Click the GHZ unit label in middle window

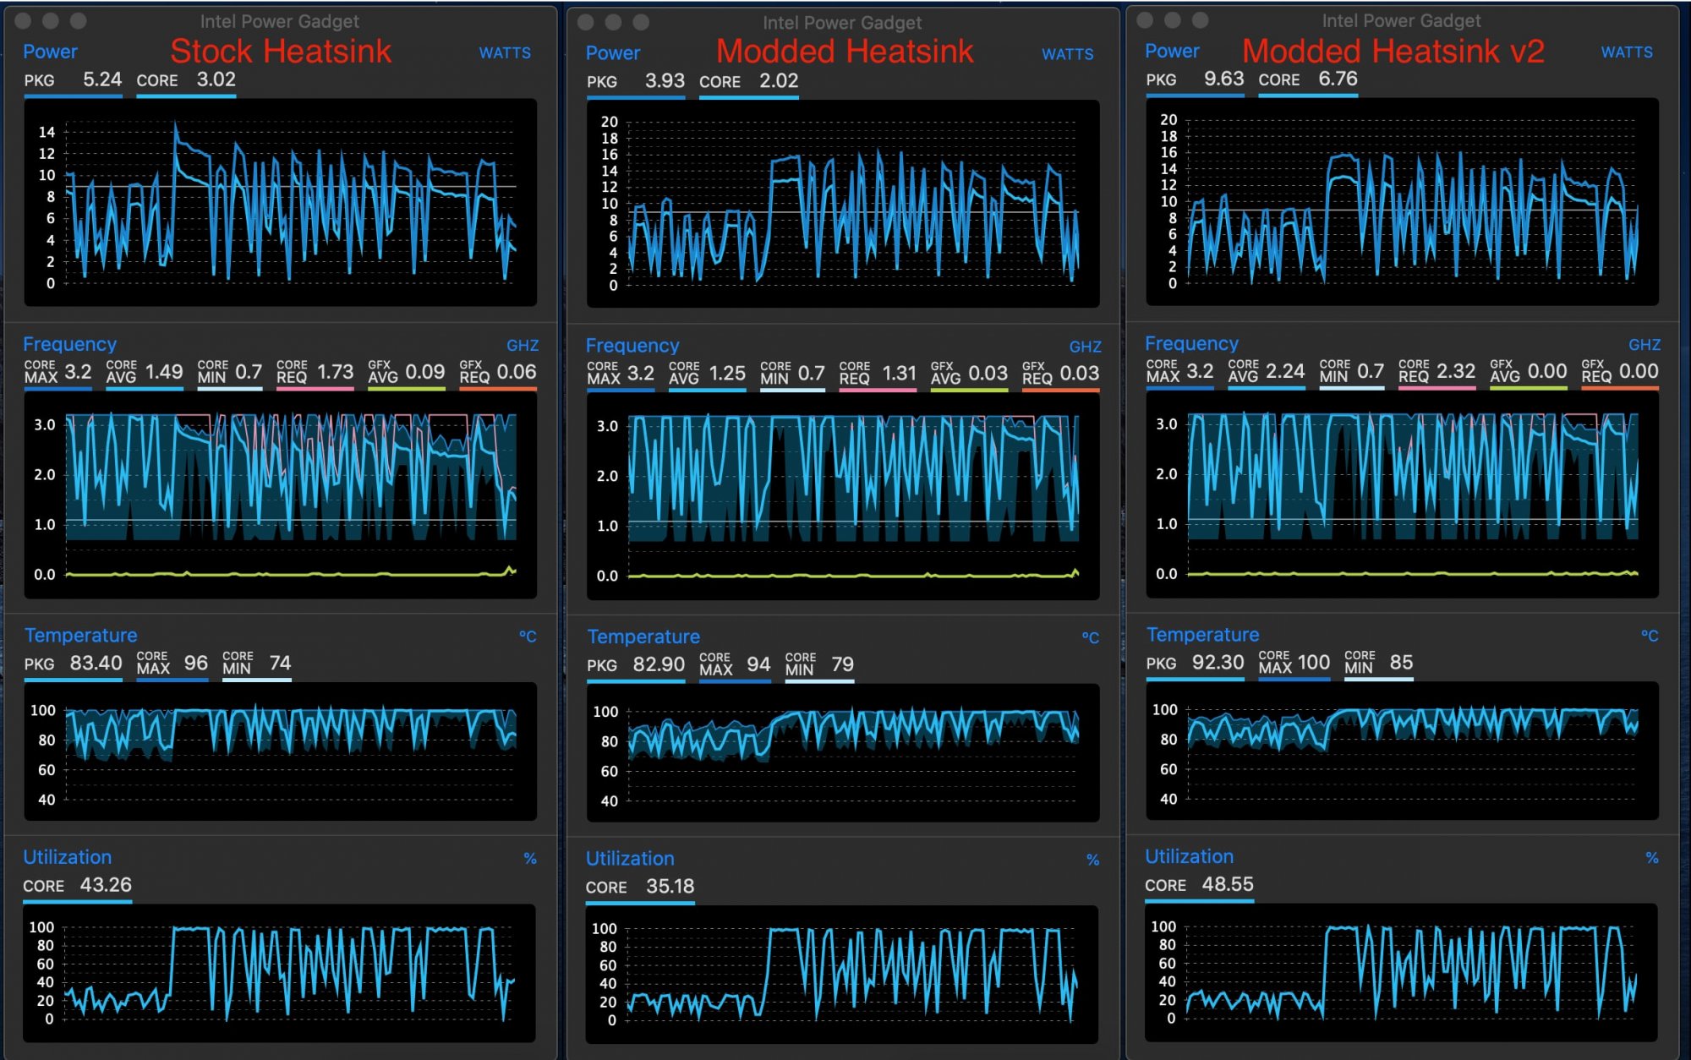point(1085,347)
